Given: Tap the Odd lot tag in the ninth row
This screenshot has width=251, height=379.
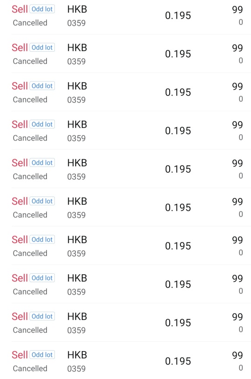Looking at the screenshot, I should [42, 317].
